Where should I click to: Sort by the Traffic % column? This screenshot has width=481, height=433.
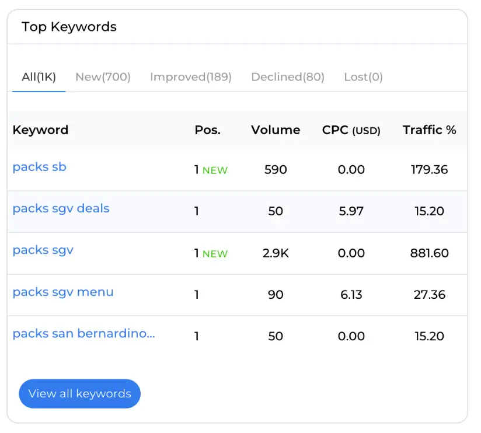pos(430,130)
